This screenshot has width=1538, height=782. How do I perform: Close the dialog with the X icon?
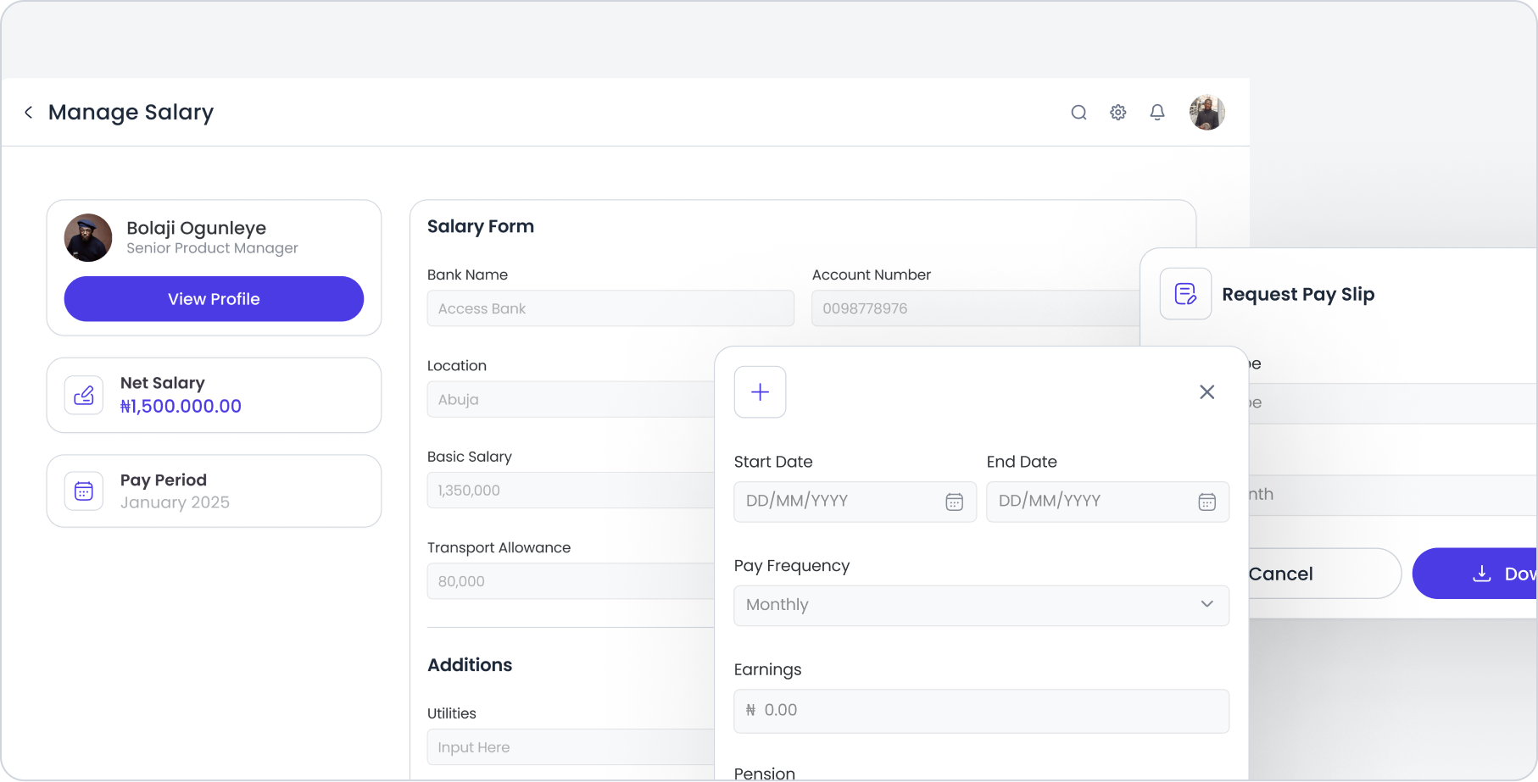(1206, 392)
